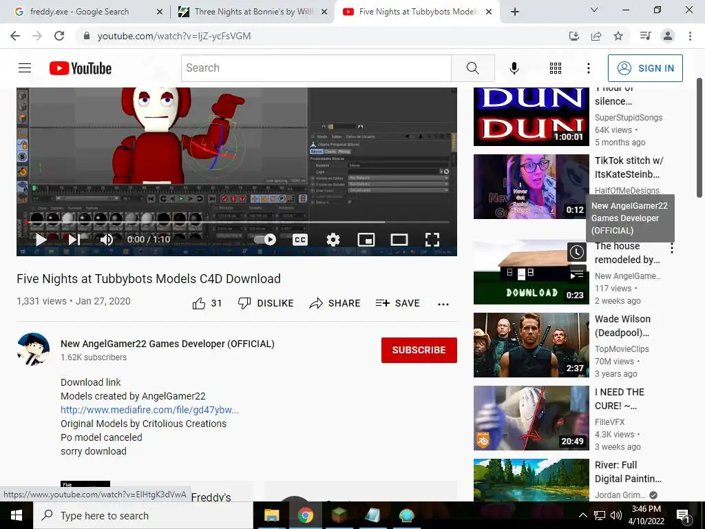705x529 pixels.
Task: Focus the YouTube search field
Action: coord(317,68)
